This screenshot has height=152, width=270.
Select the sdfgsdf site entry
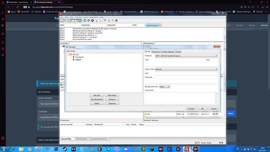point(78,60)
